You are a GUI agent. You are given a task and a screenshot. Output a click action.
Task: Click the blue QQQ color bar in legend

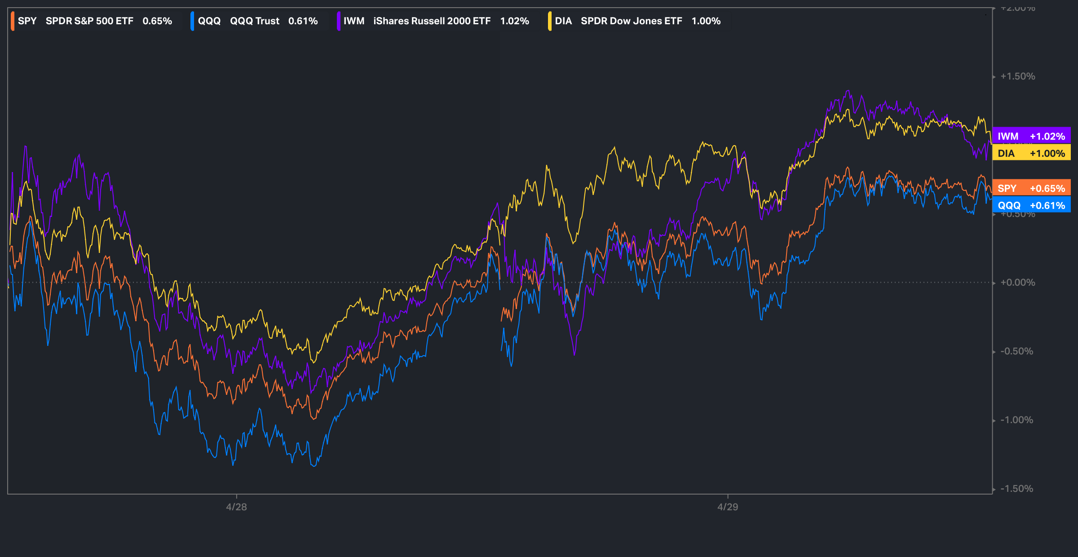[192, 21]
